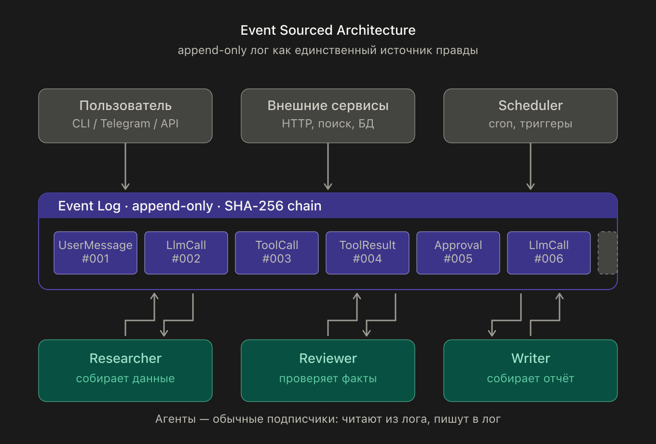Click the Researcher agent box
656x444 pixels.
pos(125,371)
